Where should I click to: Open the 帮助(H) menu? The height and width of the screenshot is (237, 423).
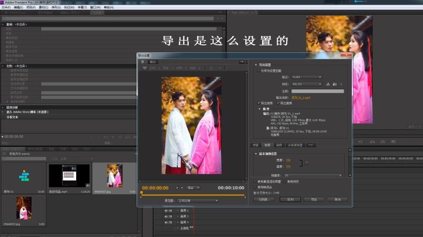(x=109, y=7)
